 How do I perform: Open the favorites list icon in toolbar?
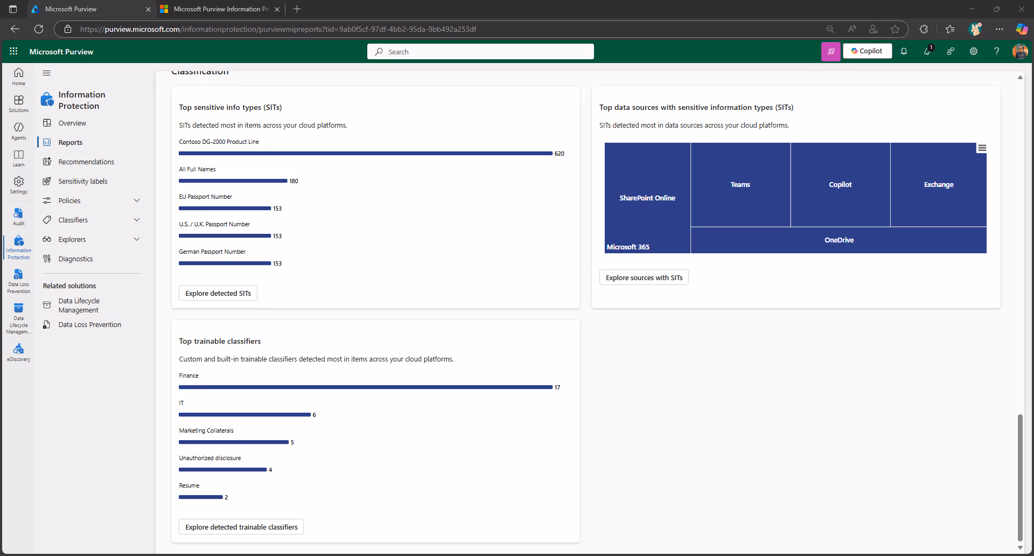coord(950,29)
